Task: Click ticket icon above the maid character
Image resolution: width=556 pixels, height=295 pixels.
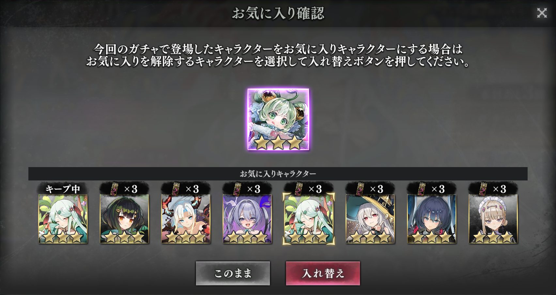Action: 483,189
